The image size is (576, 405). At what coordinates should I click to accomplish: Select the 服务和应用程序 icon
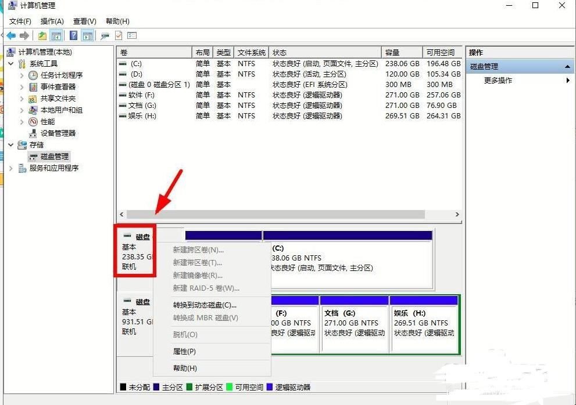[x=22, y=168]
